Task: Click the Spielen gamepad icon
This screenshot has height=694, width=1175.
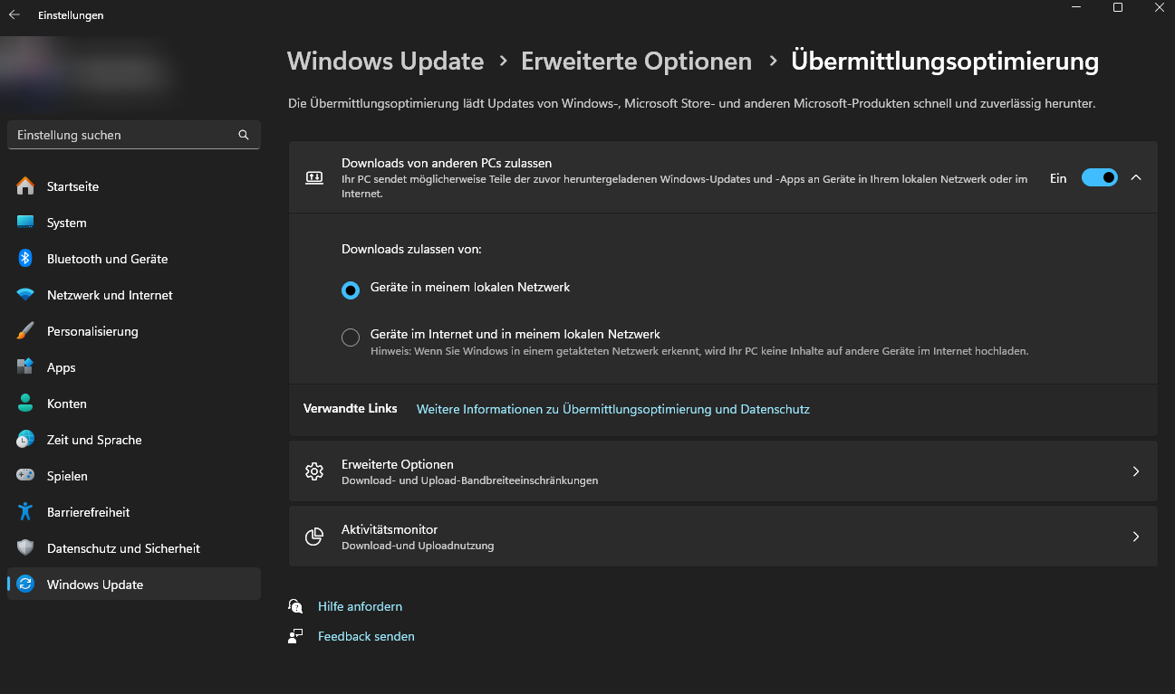Action: [25, 476]
